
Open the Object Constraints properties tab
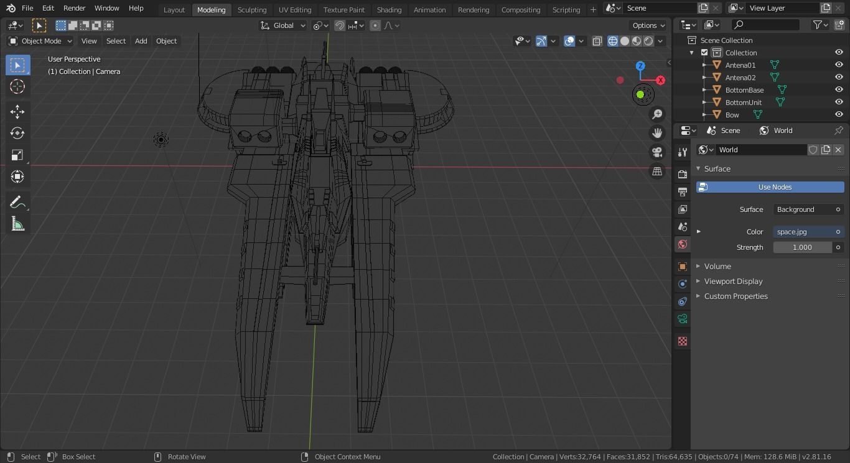coord(683,301)
